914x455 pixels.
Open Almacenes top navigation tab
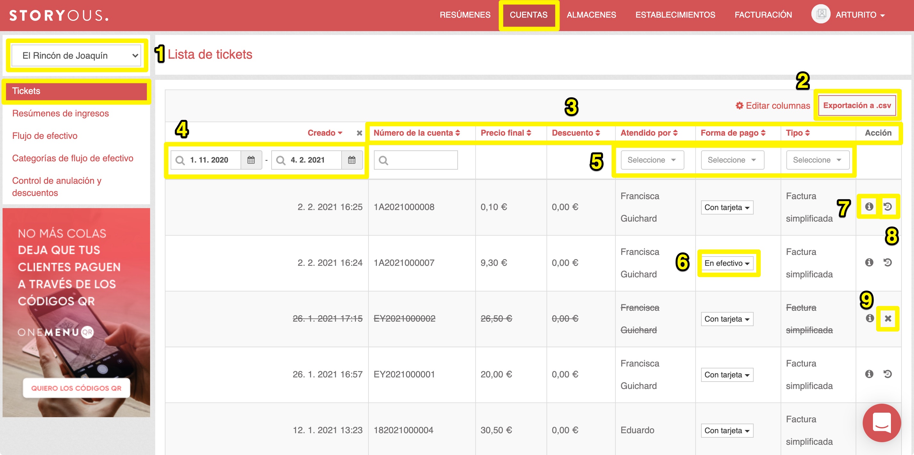click(591, 15)
